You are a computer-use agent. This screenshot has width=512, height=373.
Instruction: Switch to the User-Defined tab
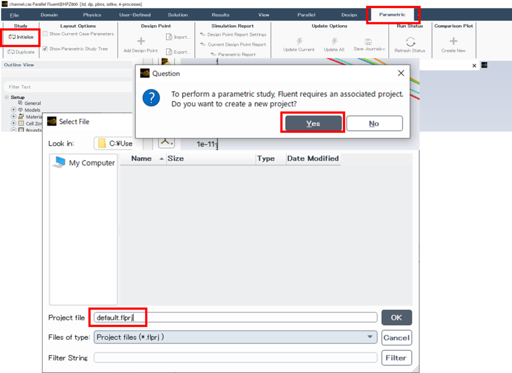tap(135, 15)
